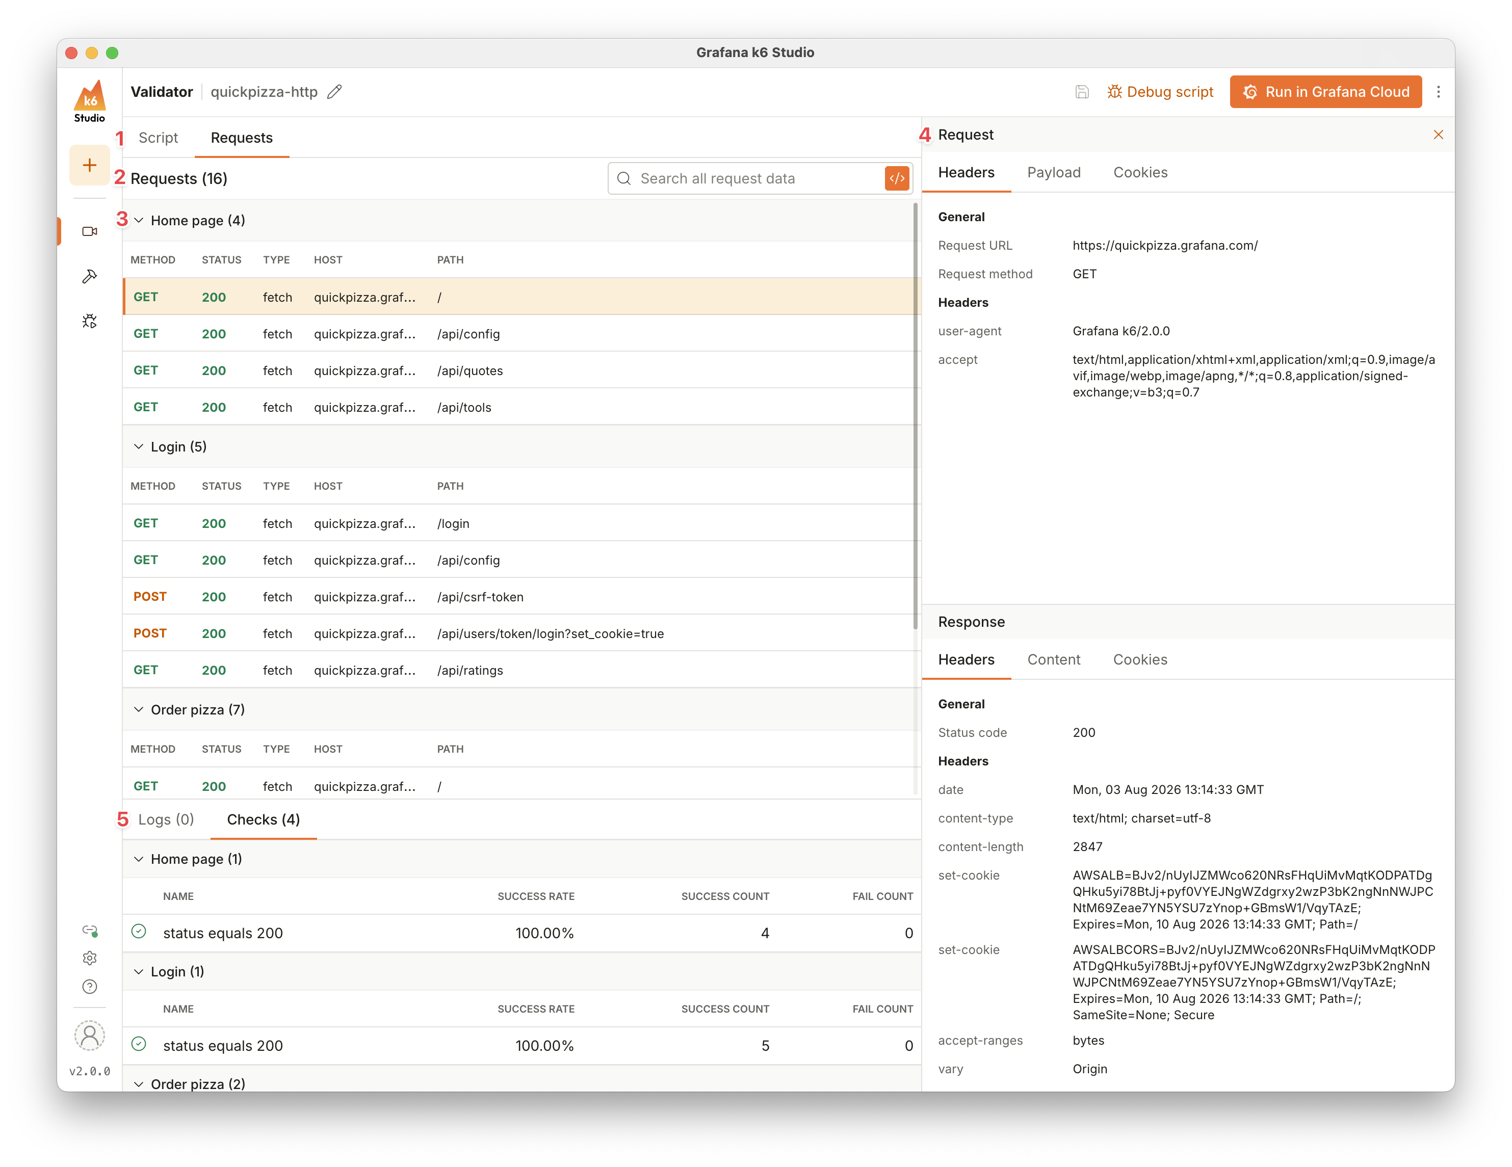Click the Requests (16) heading
This screenshot has height=1167, width=1512.
pyautogui.click(x=178, y=178)
